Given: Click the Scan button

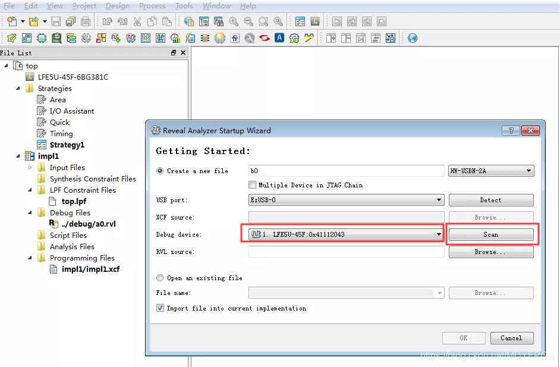Looking at the screenshot, I should [x=491, y=234].
